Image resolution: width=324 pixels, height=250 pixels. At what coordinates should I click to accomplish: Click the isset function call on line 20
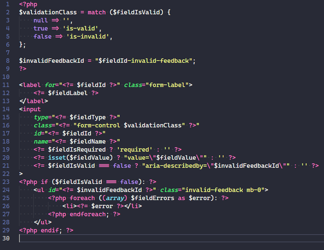[57, 157]
